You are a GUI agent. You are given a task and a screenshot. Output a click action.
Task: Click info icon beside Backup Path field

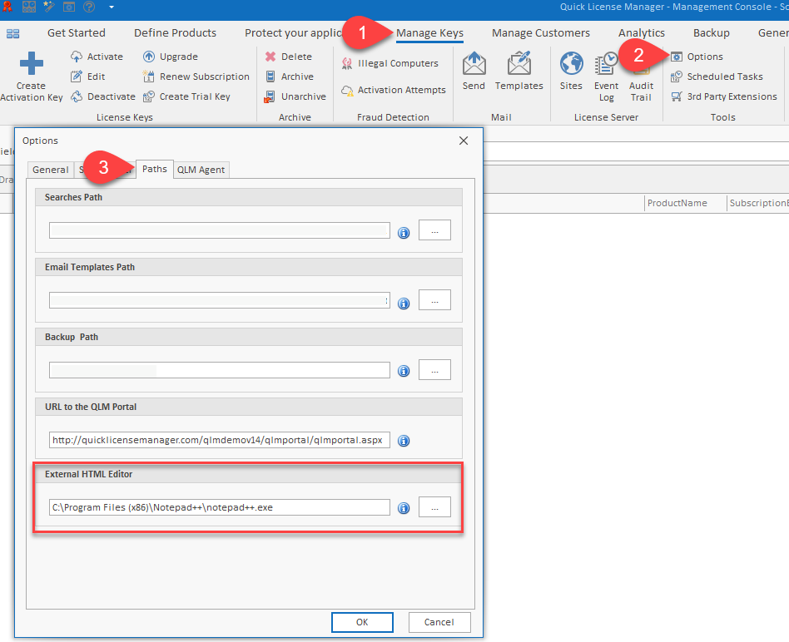[x=404, y=371]
